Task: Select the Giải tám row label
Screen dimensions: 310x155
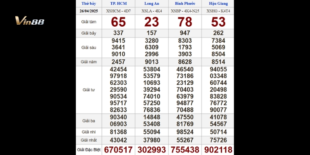Action: (89, 22)
